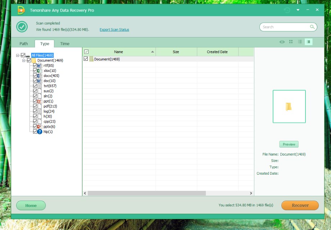Click the xlsx Excel file icon
The width and height of the screenshot is (331, 230).
(40, 71)
